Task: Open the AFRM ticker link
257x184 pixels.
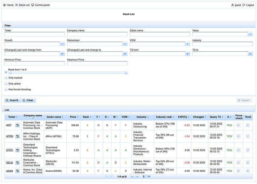Action: 10,136
